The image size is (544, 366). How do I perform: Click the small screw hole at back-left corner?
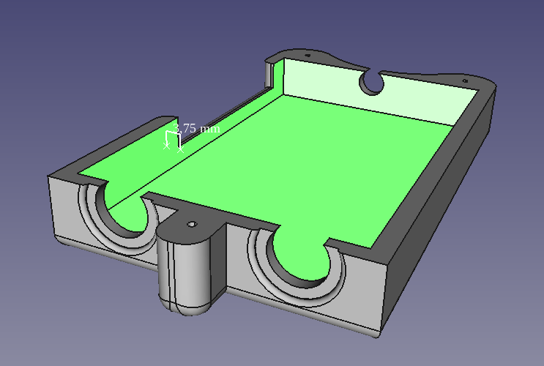[x=308, y=55]
